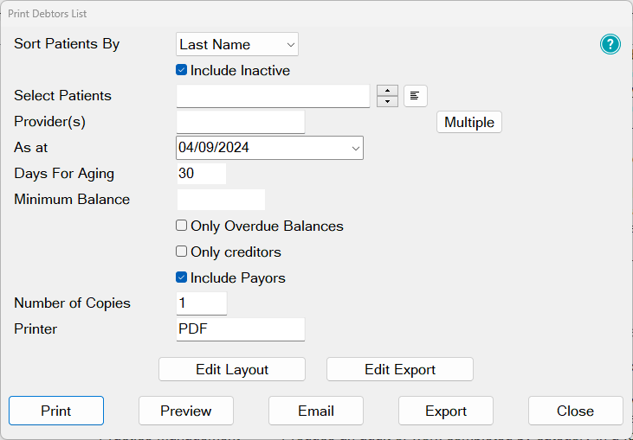Disable the Include Payors checkbox

pos(182,278)
